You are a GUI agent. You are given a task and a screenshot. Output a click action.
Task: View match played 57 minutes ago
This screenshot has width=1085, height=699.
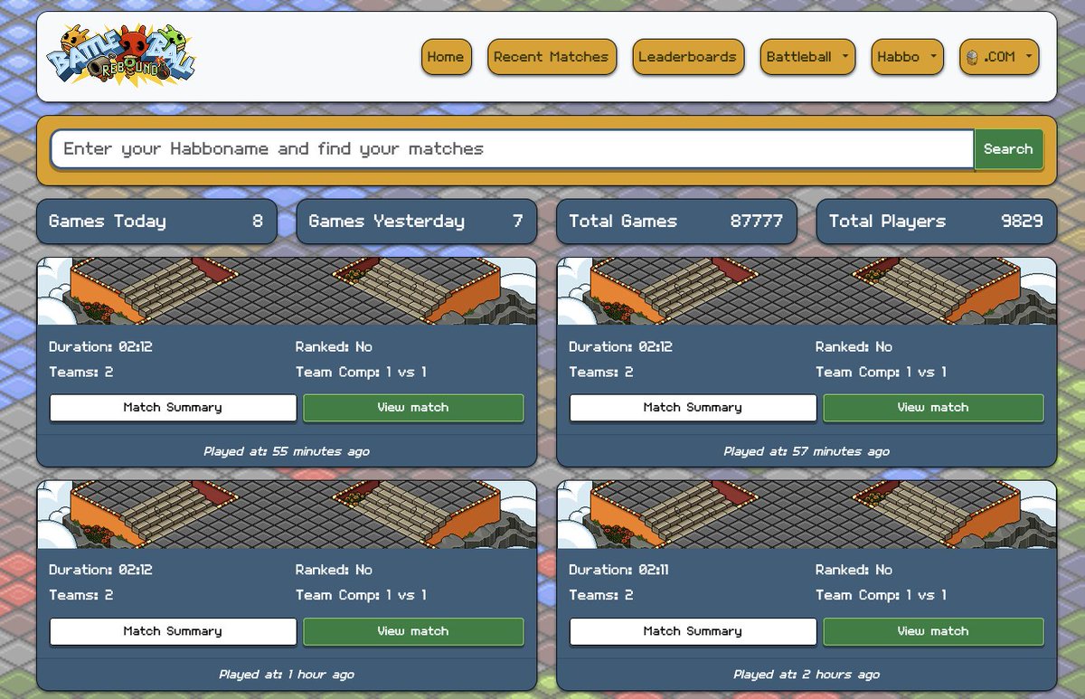pyautogui.click(x=933, y=408)
